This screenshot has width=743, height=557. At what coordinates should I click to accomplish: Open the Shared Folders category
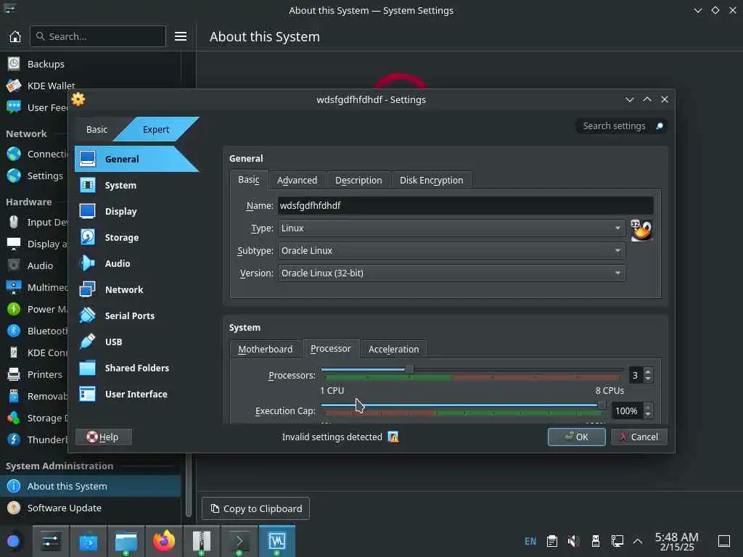coord(136,368)
